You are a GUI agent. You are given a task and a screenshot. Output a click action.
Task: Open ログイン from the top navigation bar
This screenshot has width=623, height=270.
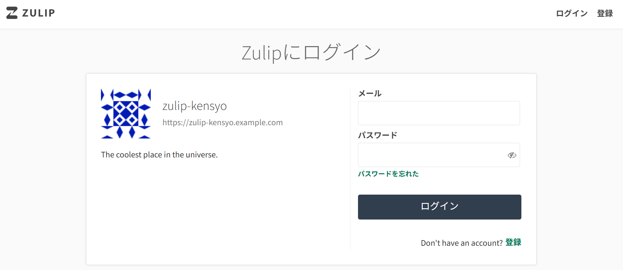pyautogui.click(x=571, y=13)
